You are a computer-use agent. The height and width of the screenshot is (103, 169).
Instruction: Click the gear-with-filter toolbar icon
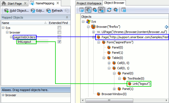click(x=116, y=10)
